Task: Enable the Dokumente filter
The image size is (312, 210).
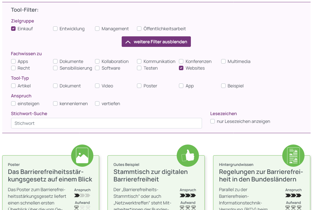Action: (x=55, y=61)
